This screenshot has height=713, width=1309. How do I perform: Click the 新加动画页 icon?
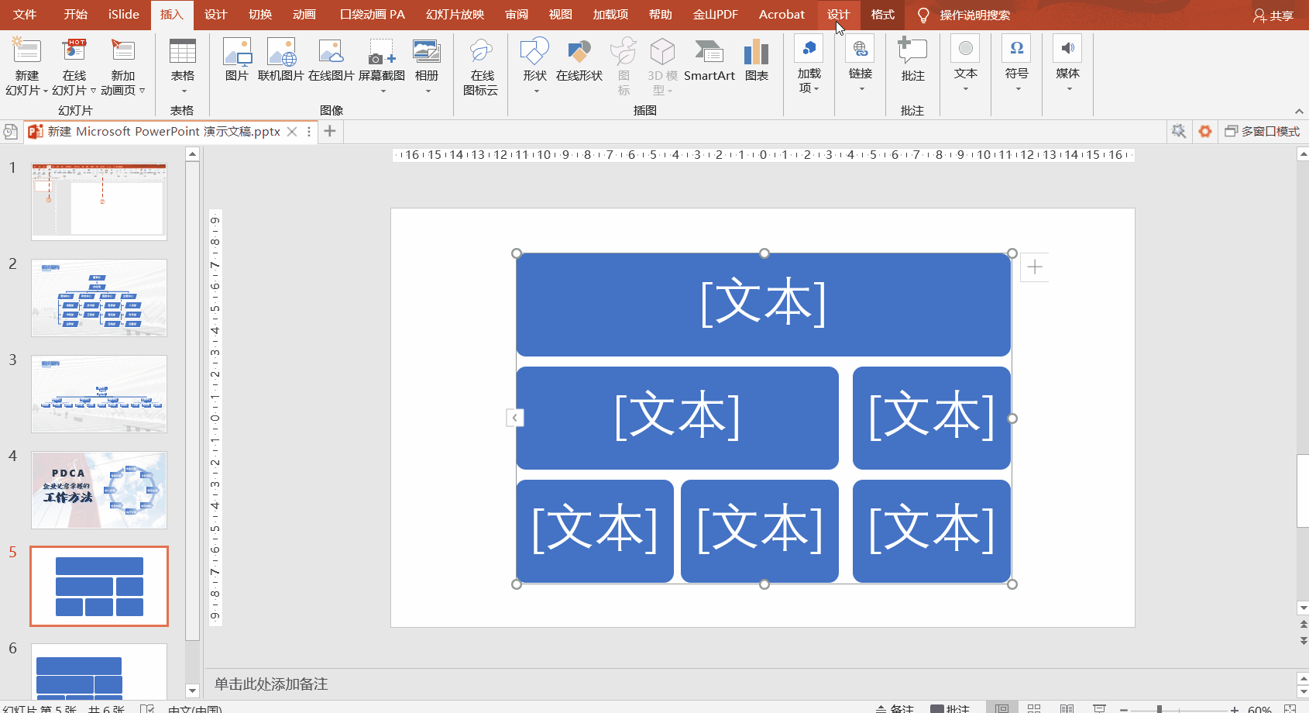[122, 51]
